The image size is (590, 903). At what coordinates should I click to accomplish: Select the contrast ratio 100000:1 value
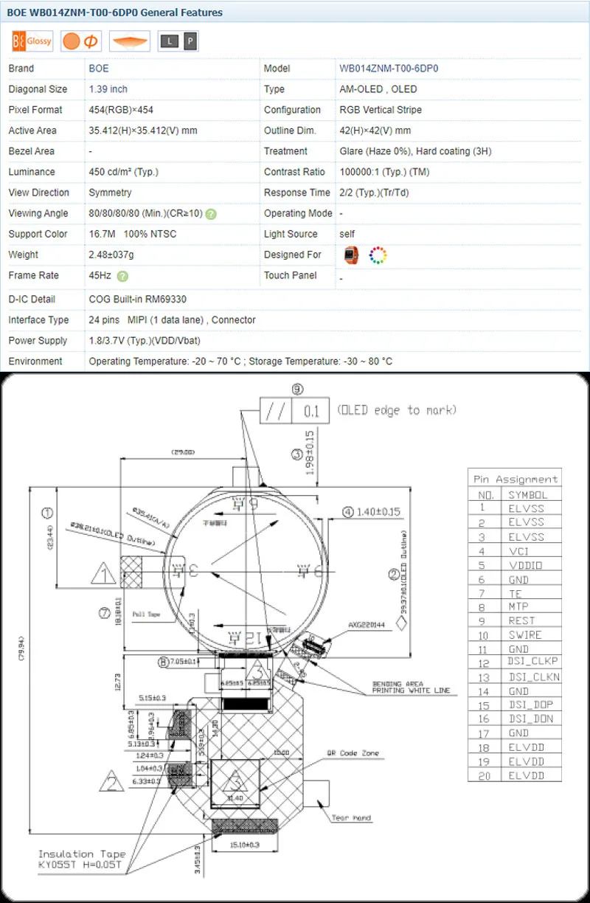click(384, 172)
